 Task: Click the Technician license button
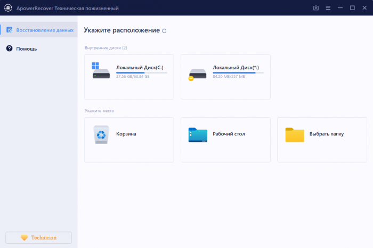tap(38, 237)
